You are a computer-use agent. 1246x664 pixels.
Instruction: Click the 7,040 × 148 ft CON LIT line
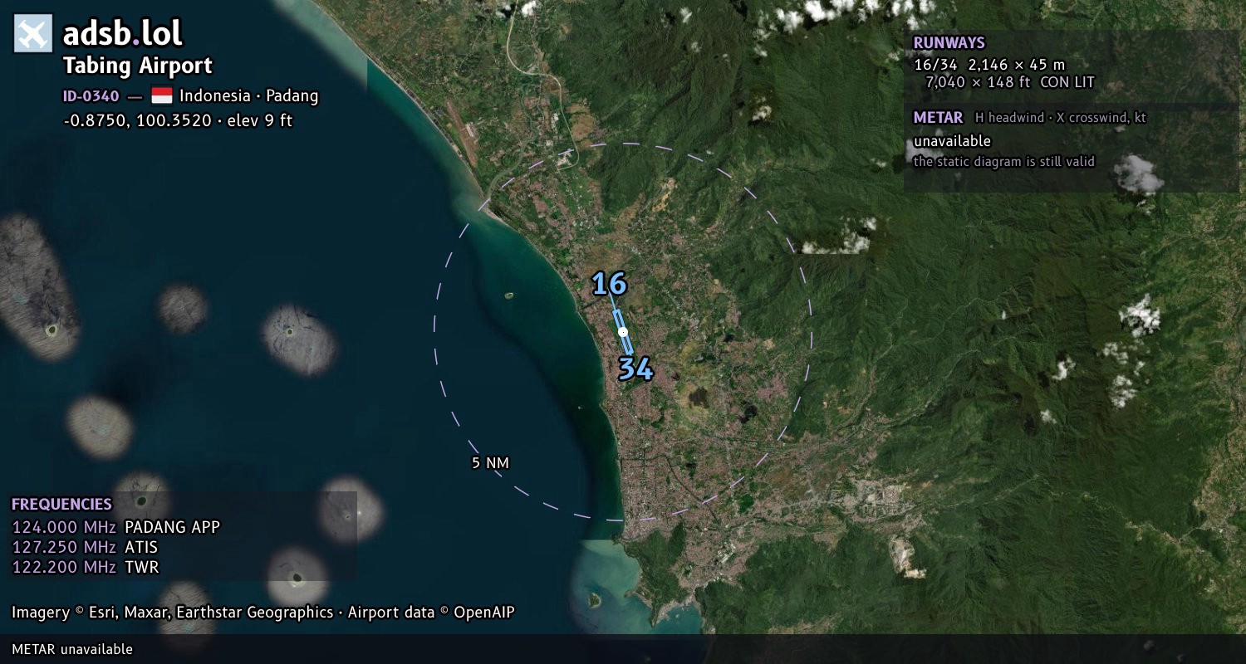click(1010, 82)
